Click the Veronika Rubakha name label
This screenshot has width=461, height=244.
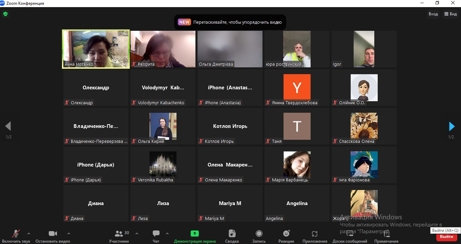155,180
